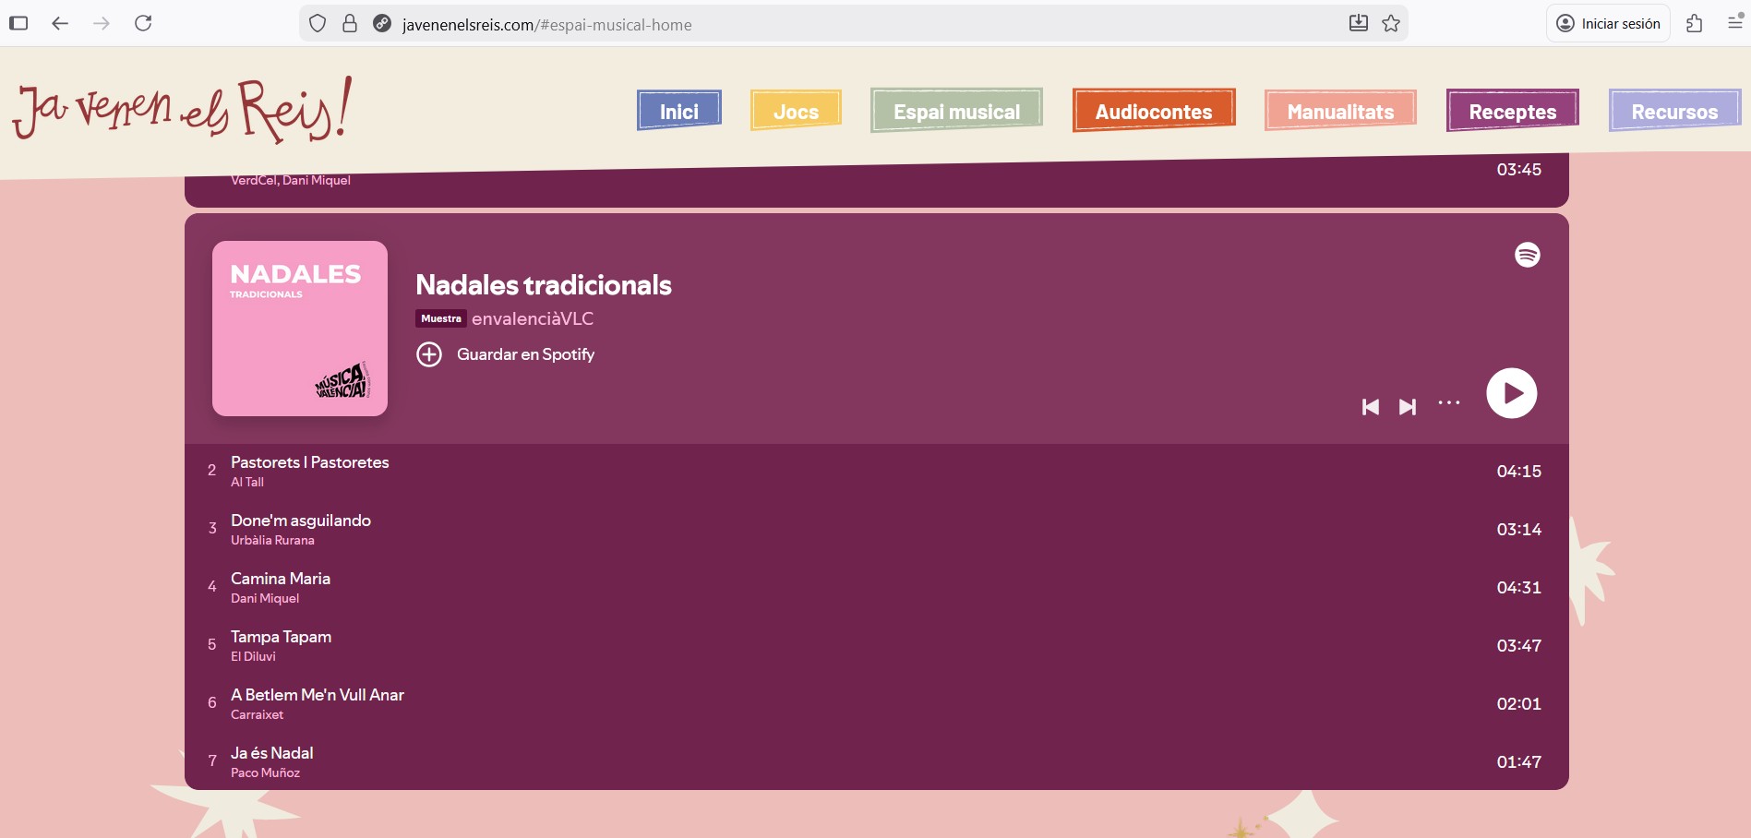Open the three-dot more options menu
Viewport: 1751px width, 838px height.
point(1449,403)
